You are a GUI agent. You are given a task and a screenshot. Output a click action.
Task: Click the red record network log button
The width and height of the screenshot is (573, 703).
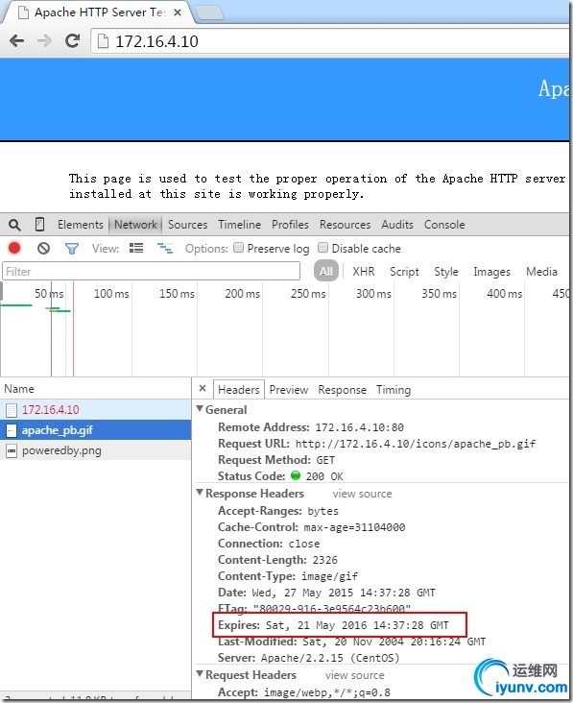click(14, 248)
